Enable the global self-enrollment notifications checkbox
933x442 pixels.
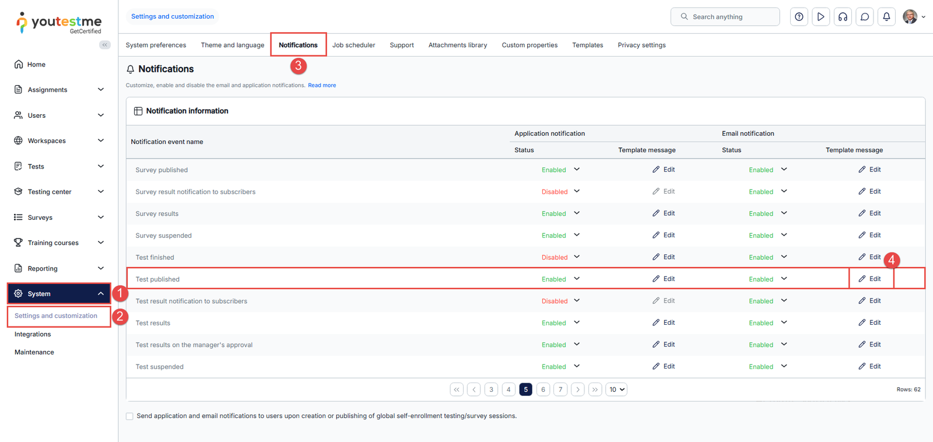[129, 416]
